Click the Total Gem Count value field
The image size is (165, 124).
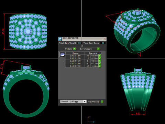tap(103, 43)
